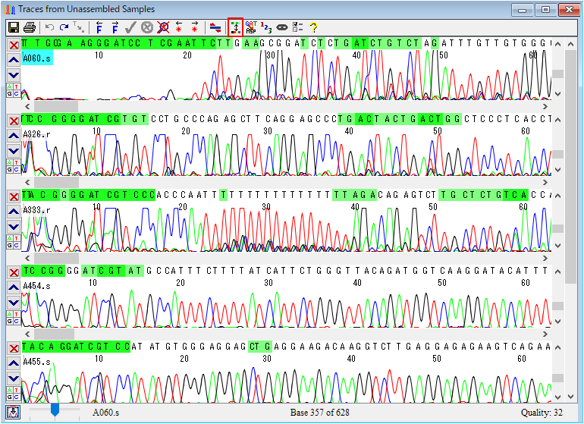The width and height of the screenshot is (584, 424).
Task: Move the A326.r trace down
Action: point(14,151)
